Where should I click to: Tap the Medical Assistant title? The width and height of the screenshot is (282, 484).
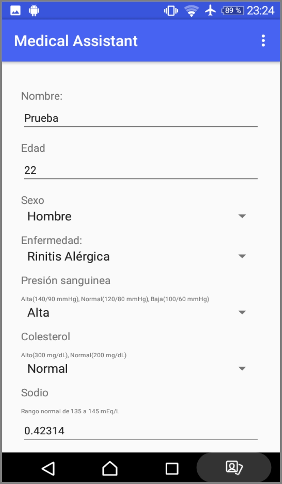click(x=76, y=41)
